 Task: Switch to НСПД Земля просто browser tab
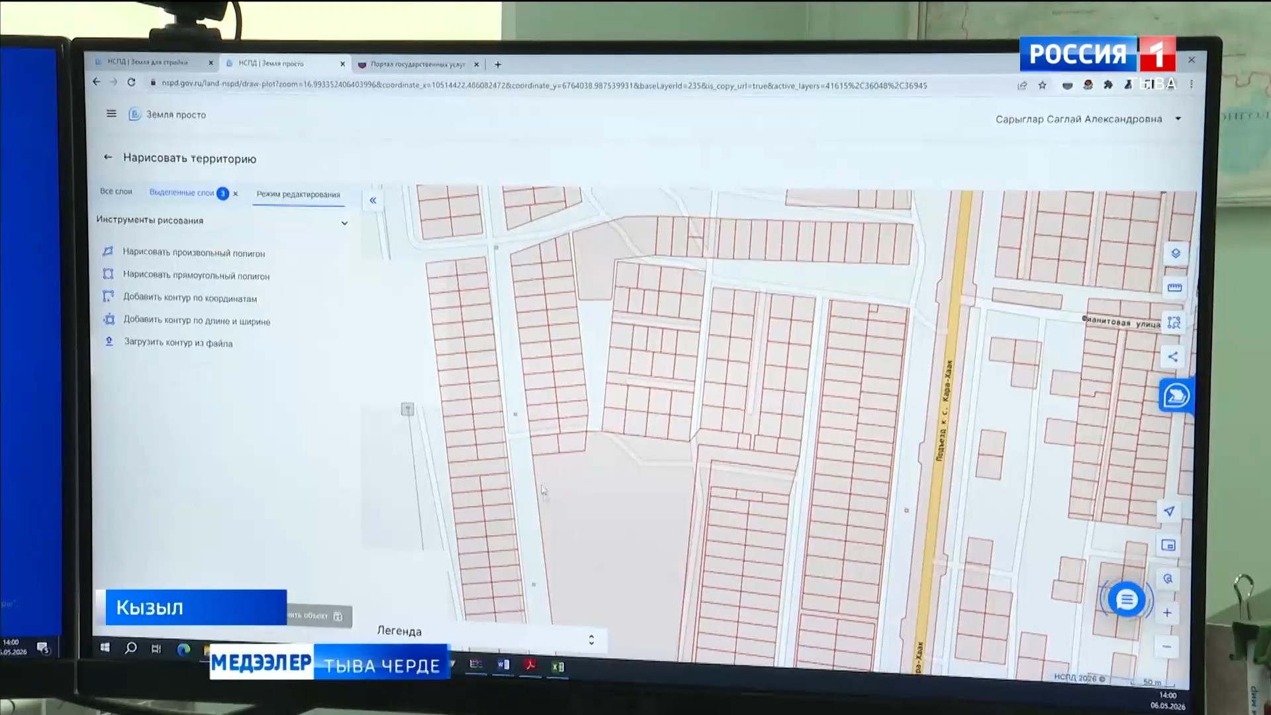(271, 64)
